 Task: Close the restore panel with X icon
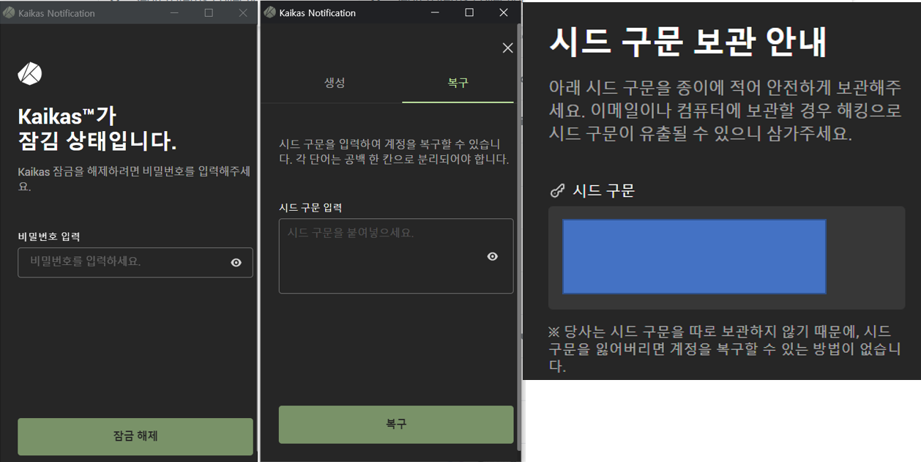tap(507, 48)
